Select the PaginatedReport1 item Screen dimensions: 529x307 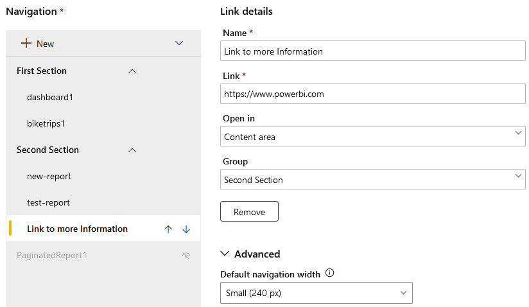click(51, 256)
